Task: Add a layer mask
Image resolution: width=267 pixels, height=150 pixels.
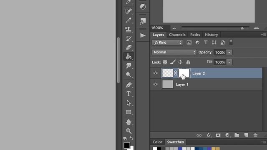Action: click(x=218, y=135)
